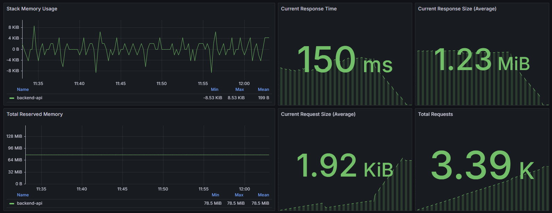Click the 1.23 MiB response size value

[x=482, y=60]
